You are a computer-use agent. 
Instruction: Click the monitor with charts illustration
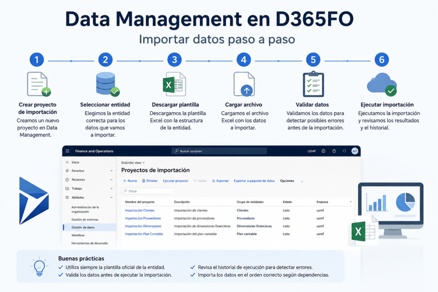coord(391,210)
